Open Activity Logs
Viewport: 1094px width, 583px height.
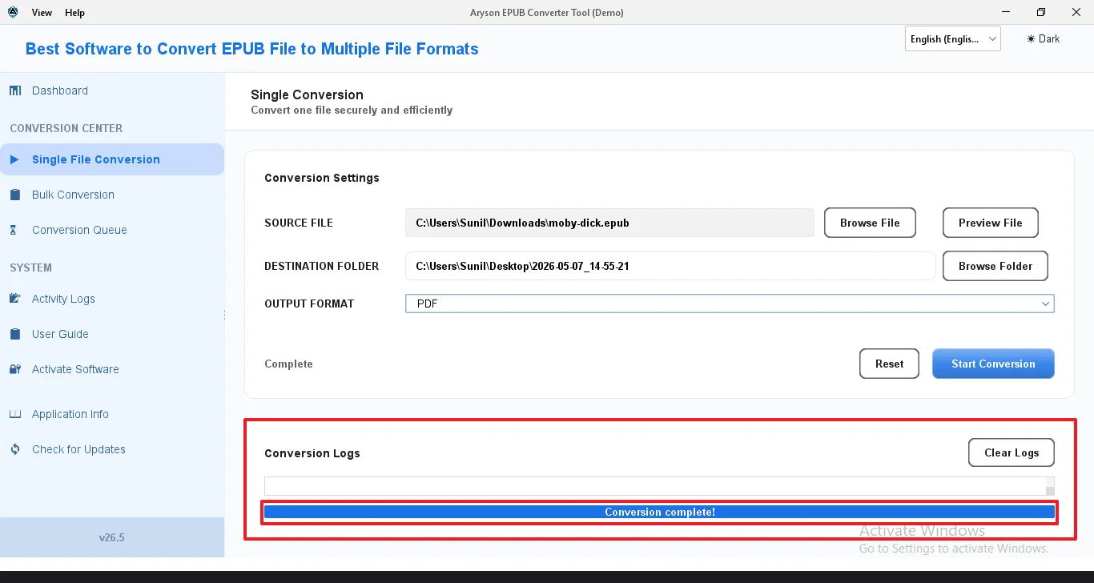(63, 299)
